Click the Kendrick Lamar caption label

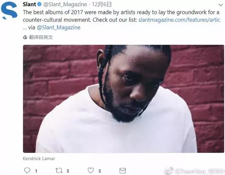[x=39, y=158]
